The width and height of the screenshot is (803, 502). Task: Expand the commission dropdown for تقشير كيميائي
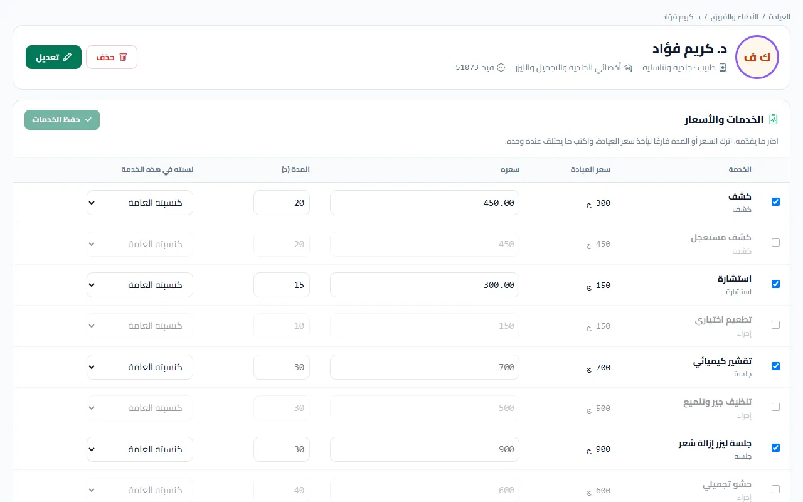[x=140, y=367]
